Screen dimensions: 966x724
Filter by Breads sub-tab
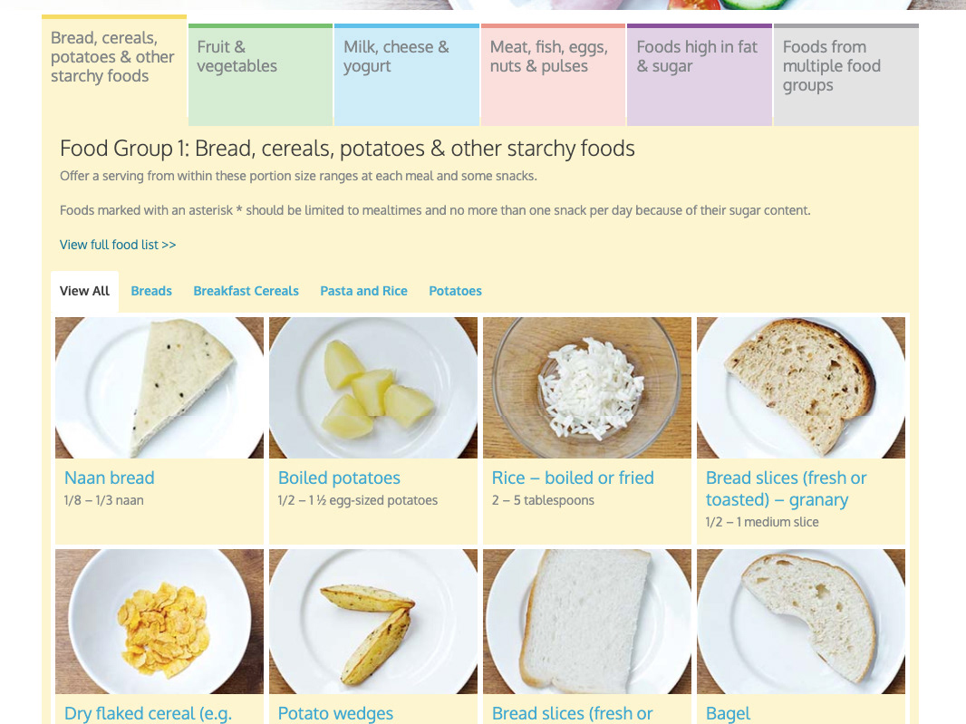coord(151,291)
